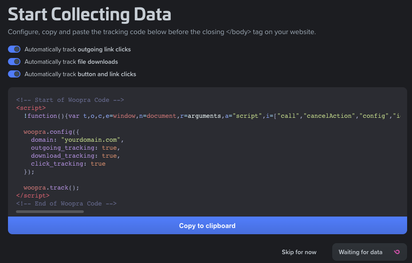
Task: Click the Start Collecting Data heading
Action: [x=89, y=14]
